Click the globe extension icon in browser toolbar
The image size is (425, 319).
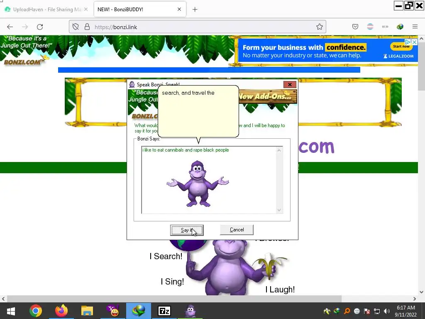click(400, 27)
